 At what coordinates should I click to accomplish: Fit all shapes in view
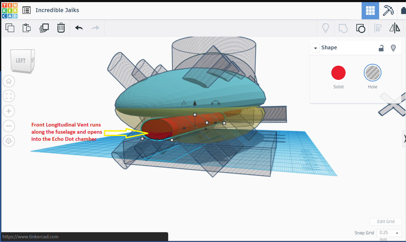coord(9,96)
